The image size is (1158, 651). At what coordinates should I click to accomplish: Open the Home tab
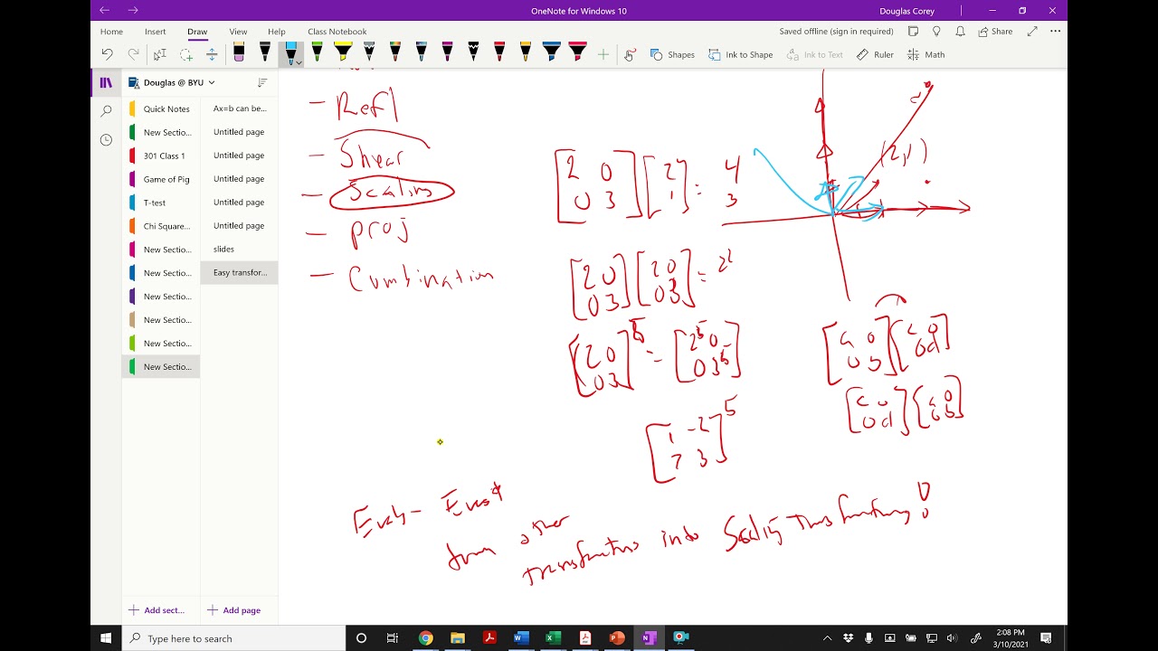[x=111, y=32]
